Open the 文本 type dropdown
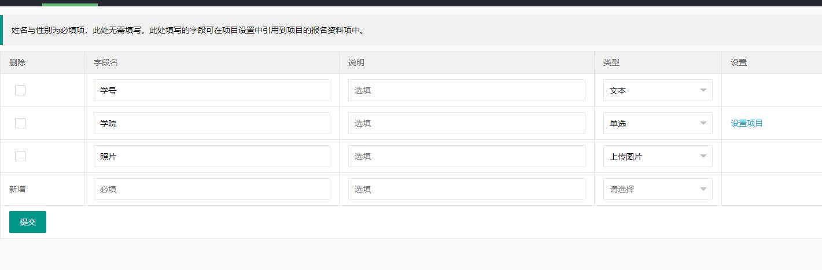 point(658,90)
